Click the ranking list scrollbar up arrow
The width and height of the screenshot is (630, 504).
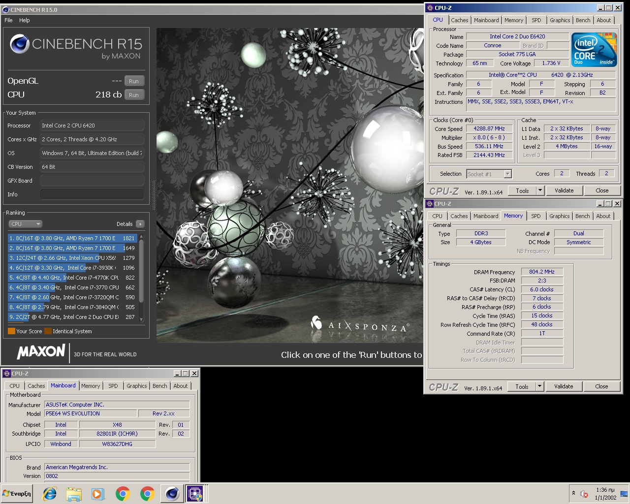click(141, 237)
